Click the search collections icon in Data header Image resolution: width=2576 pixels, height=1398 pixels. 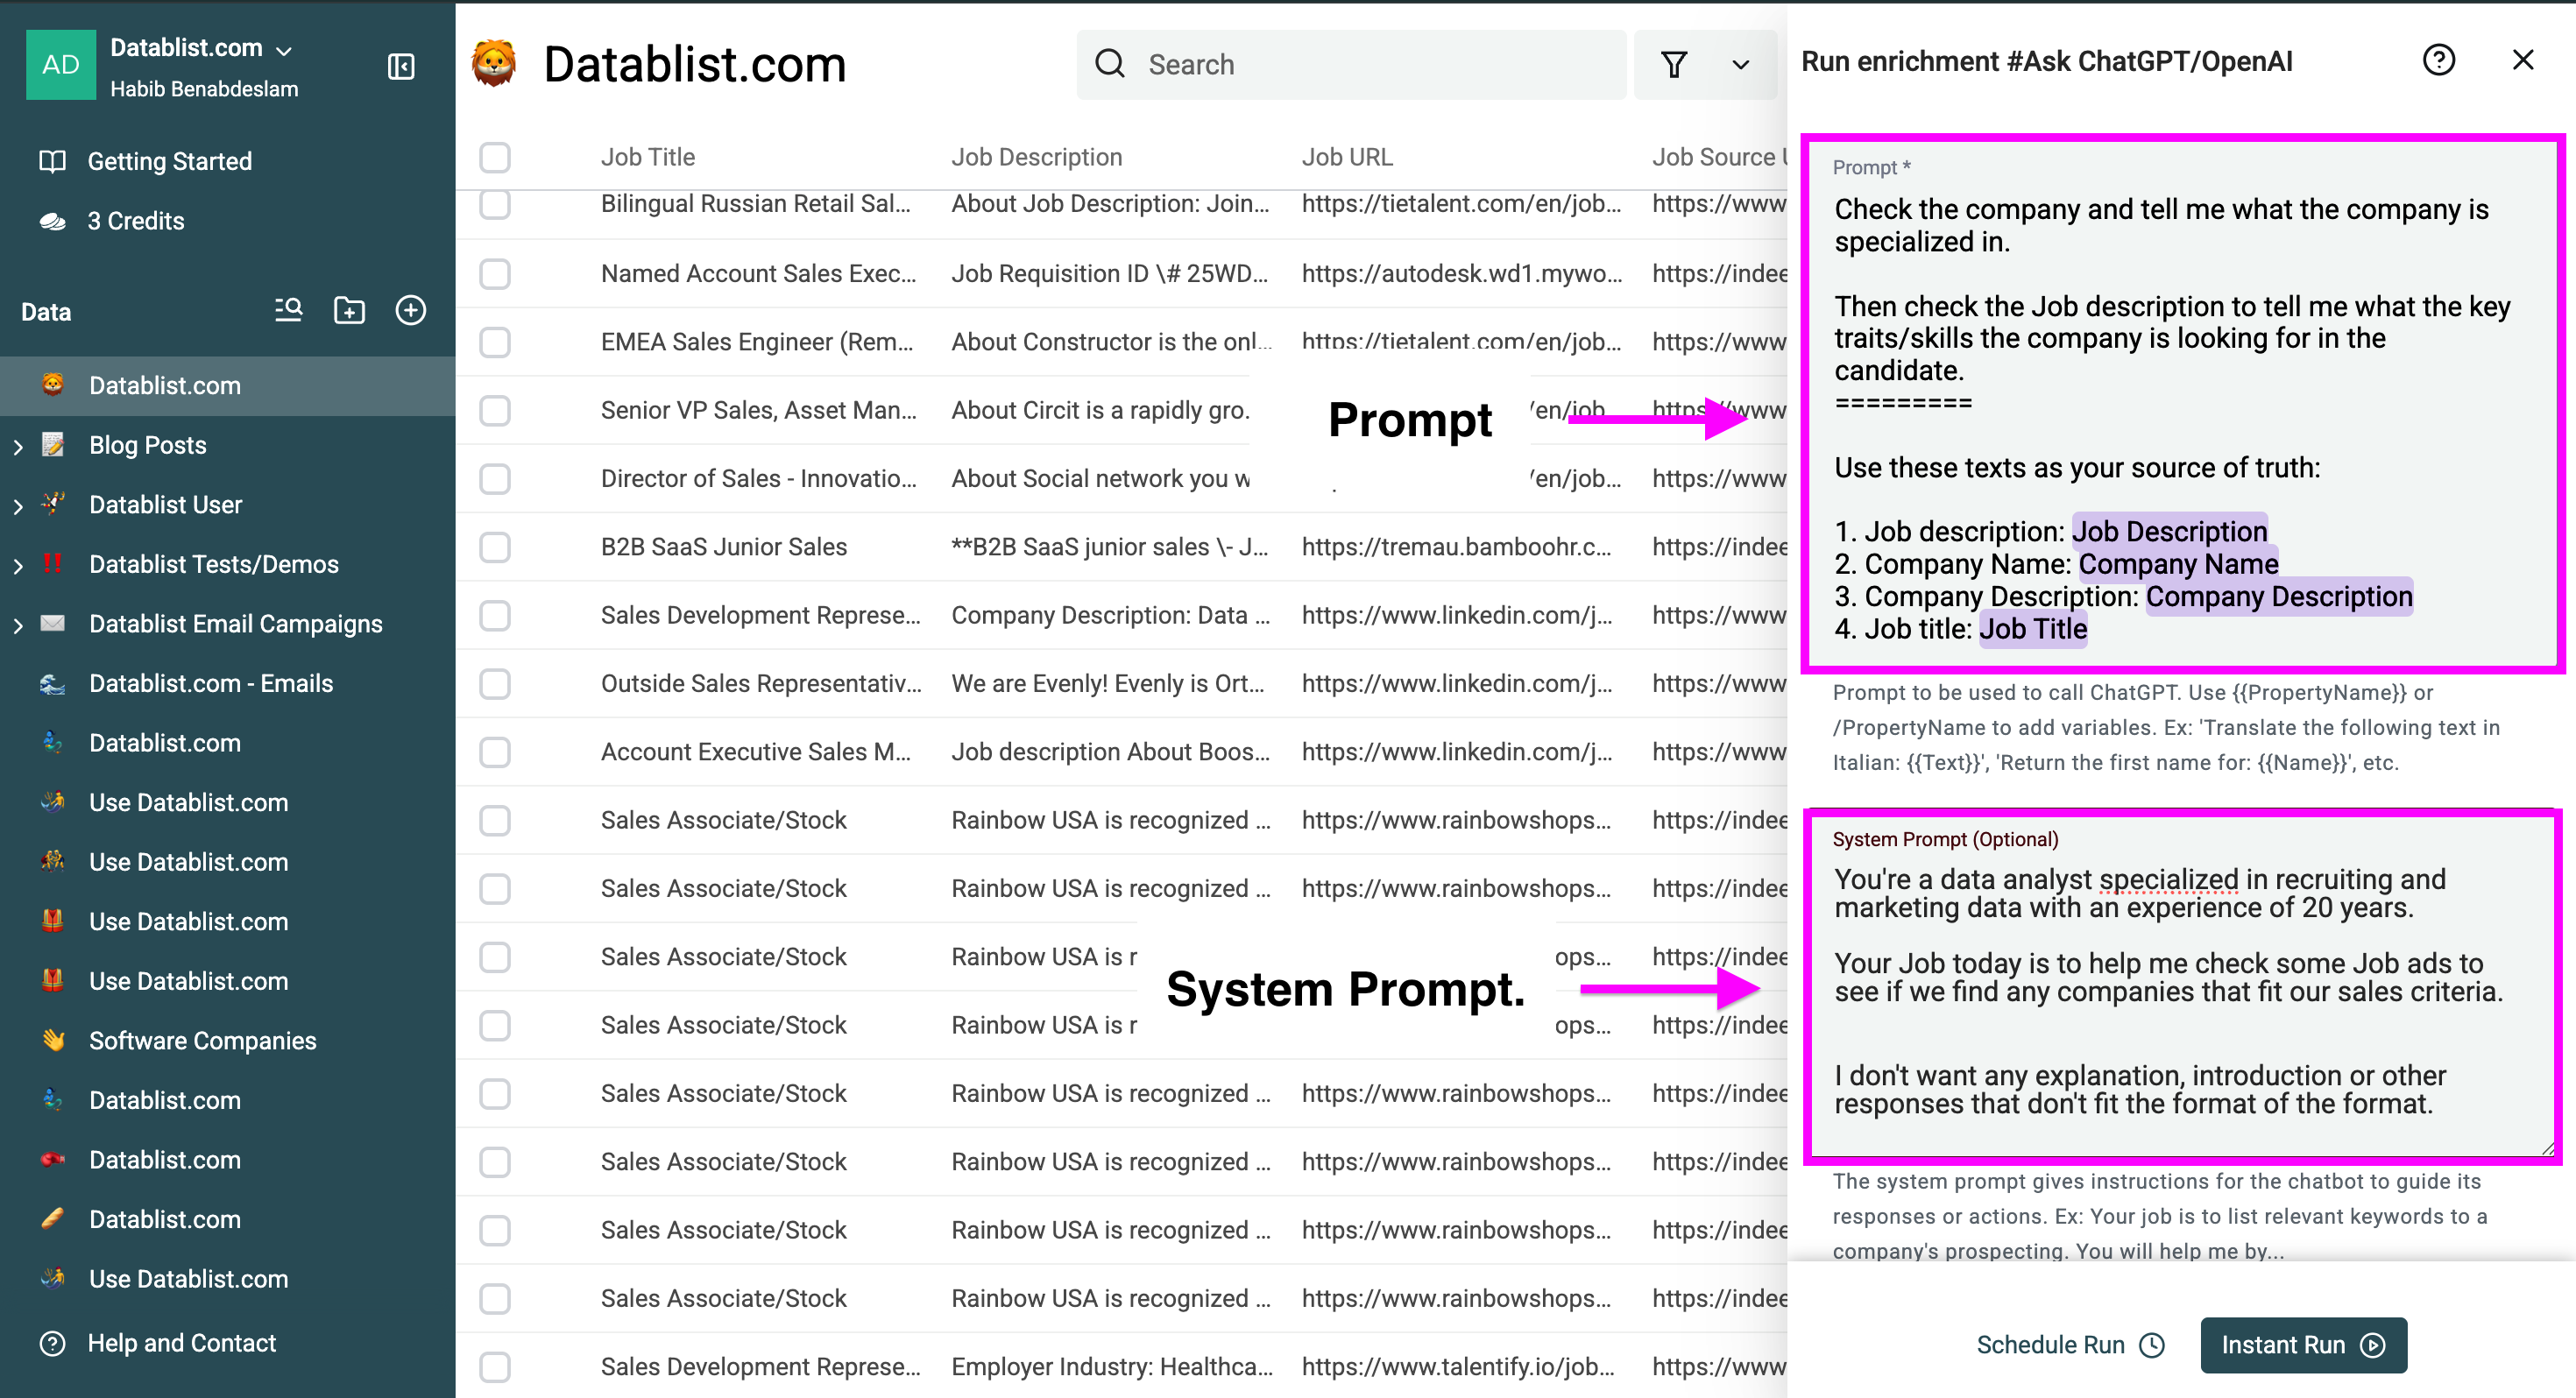pos(288,311)
